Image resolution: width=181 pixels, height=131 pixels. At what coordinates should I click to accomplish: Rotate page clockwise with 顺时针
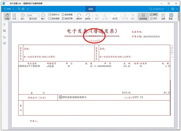[79, 17]
